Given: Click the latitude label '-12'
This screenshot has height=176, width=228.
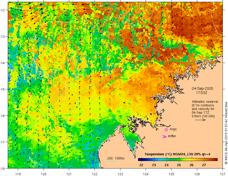Looking at the screenshot, I should [x=3, y=10].
